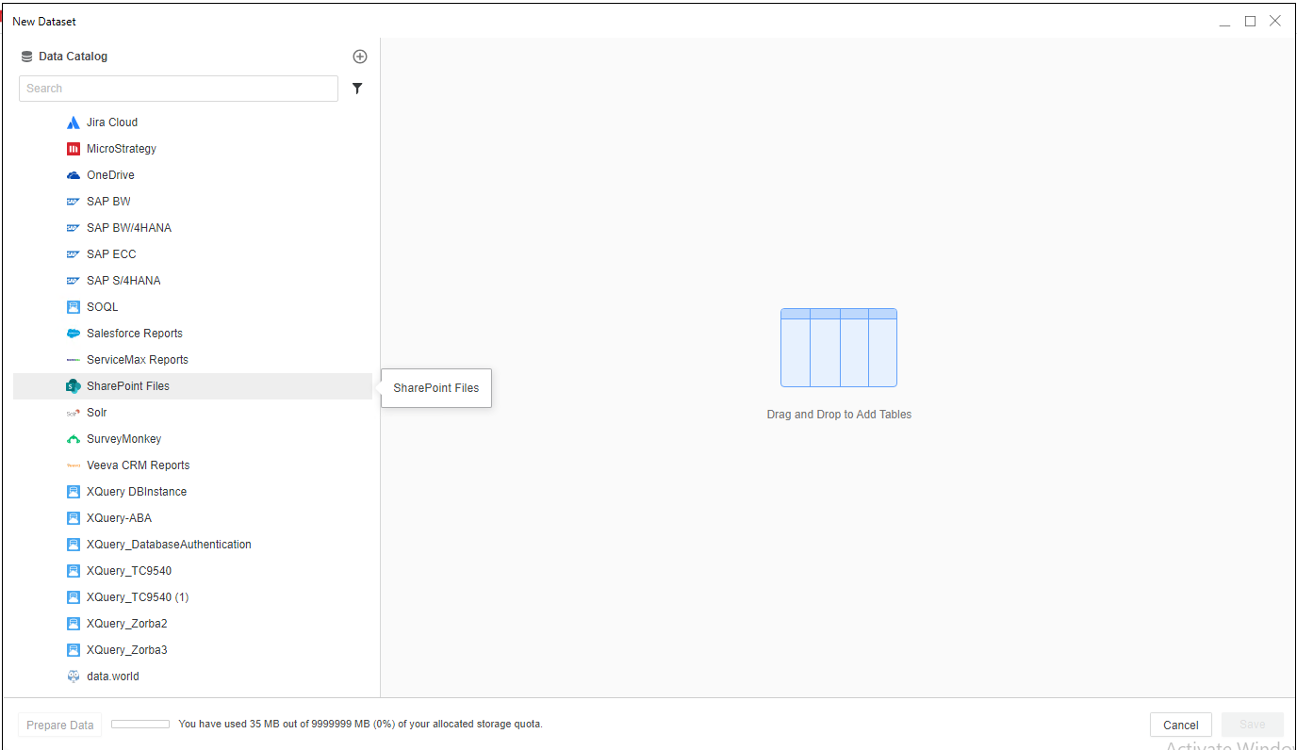The height and width of the screenshot is (750, 1297).
Task: Click the Jira Cloud connector icon
Action: (73, 122)
